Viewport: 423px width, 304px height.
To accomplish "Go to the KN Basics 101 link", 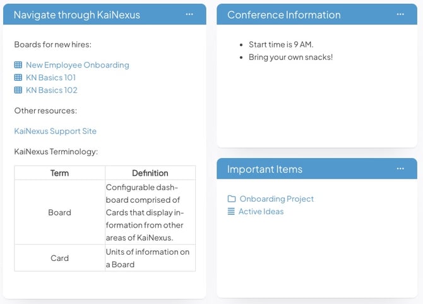I will coord(51,78).
